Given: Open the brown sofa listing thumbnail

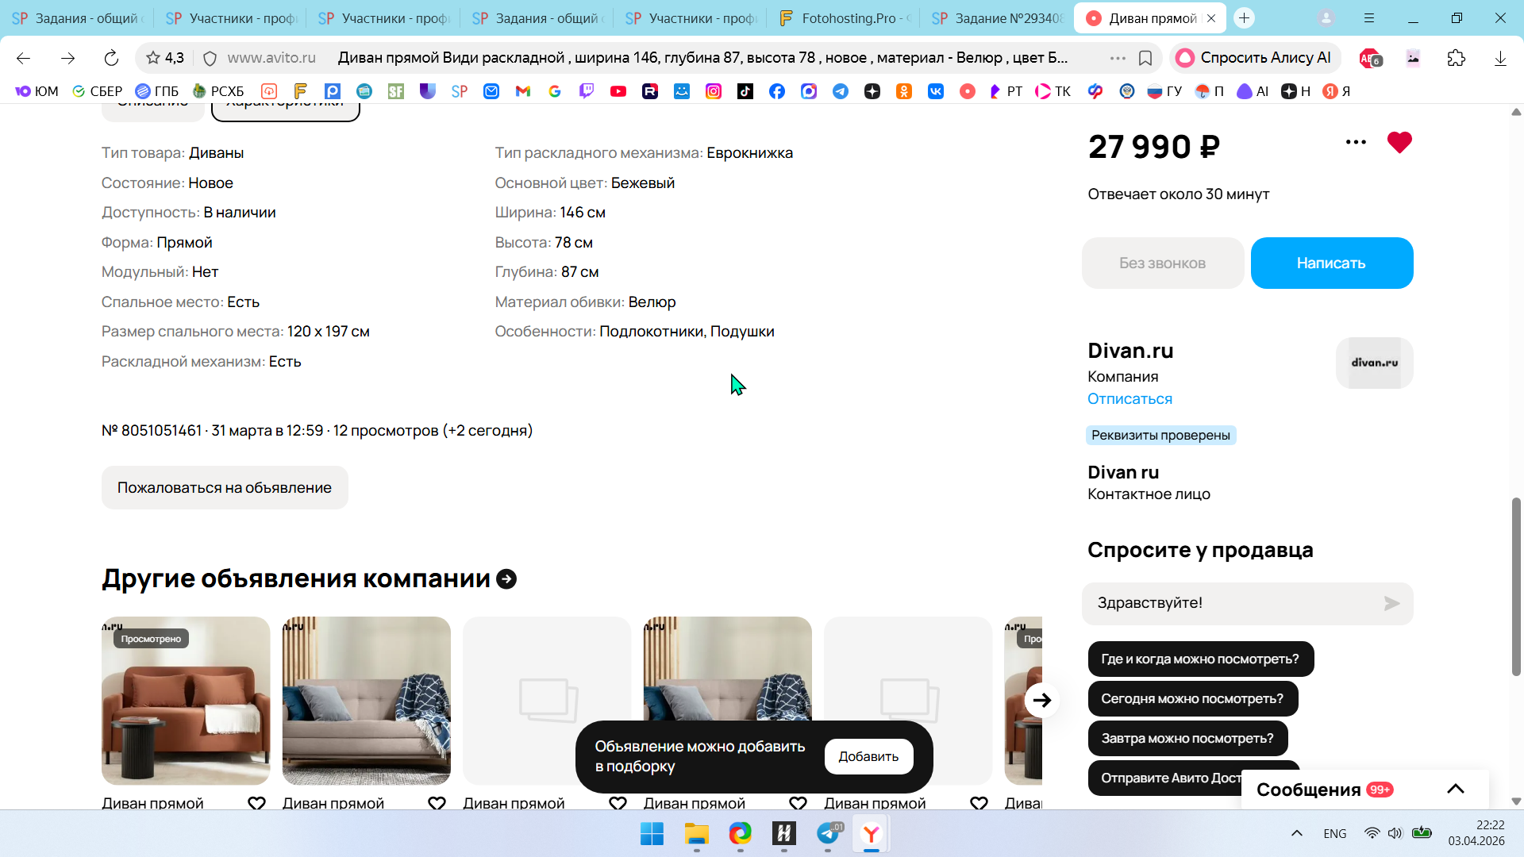Looking at the screenshot, I should click(186, 701).
